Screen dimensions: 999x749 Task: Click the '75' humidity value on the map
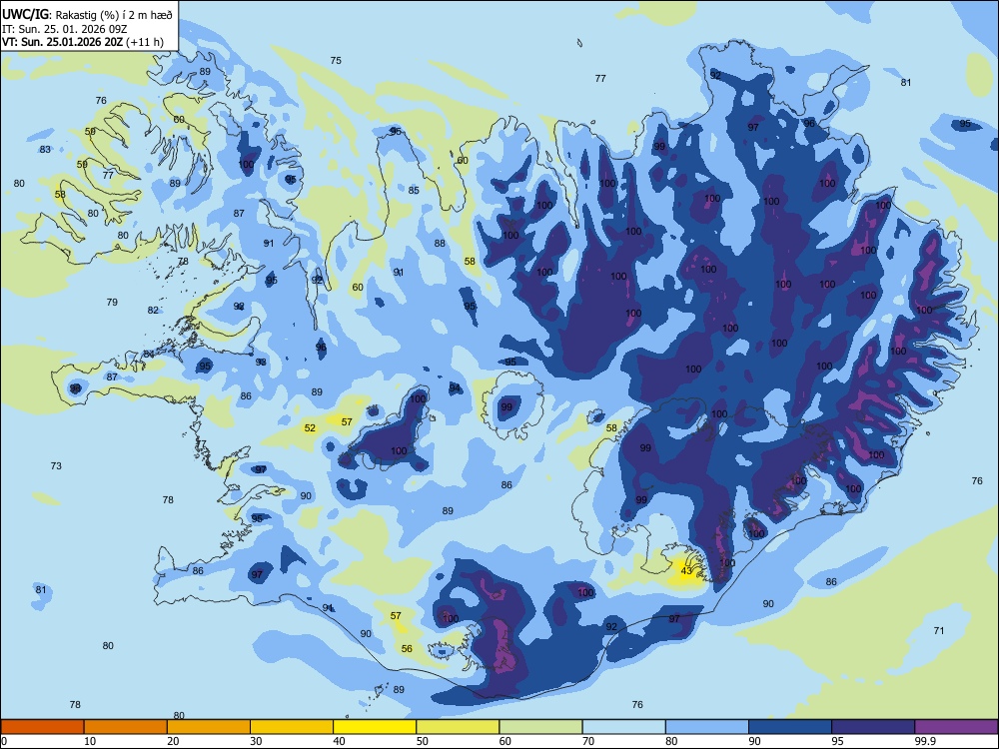(336, 61)
